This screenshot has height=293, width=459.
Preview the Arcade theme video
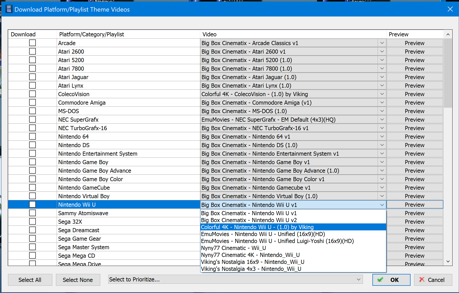coord(415,43)
